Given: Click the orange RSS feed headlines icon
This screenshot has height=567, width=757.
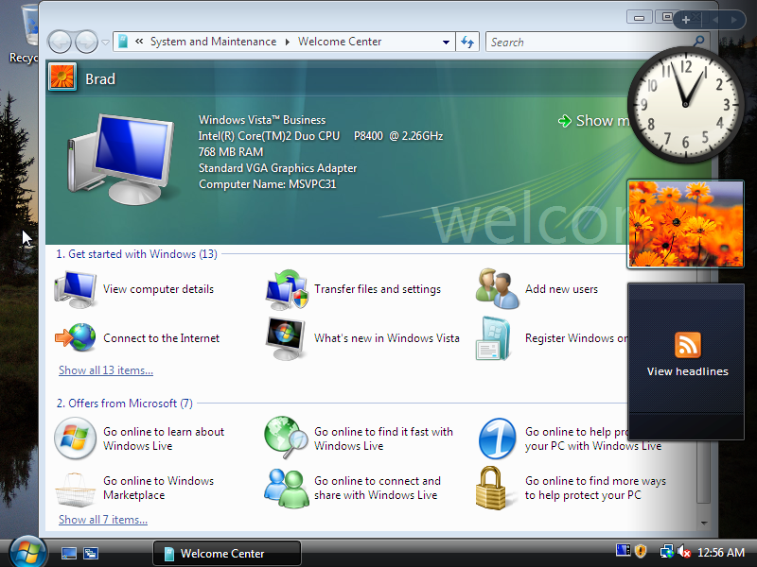Looking at the screenshot, I should coord(688,345).
